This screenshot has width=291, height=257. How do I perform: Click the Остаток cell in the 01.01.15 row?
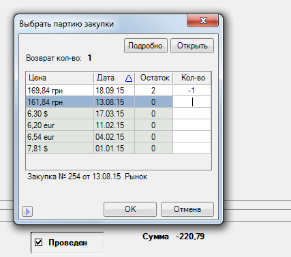[153, 149]
